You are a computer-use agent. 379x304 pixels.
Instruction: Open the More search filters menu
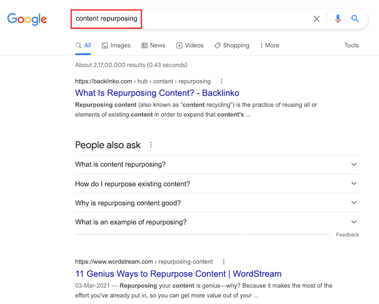point(270,45)
